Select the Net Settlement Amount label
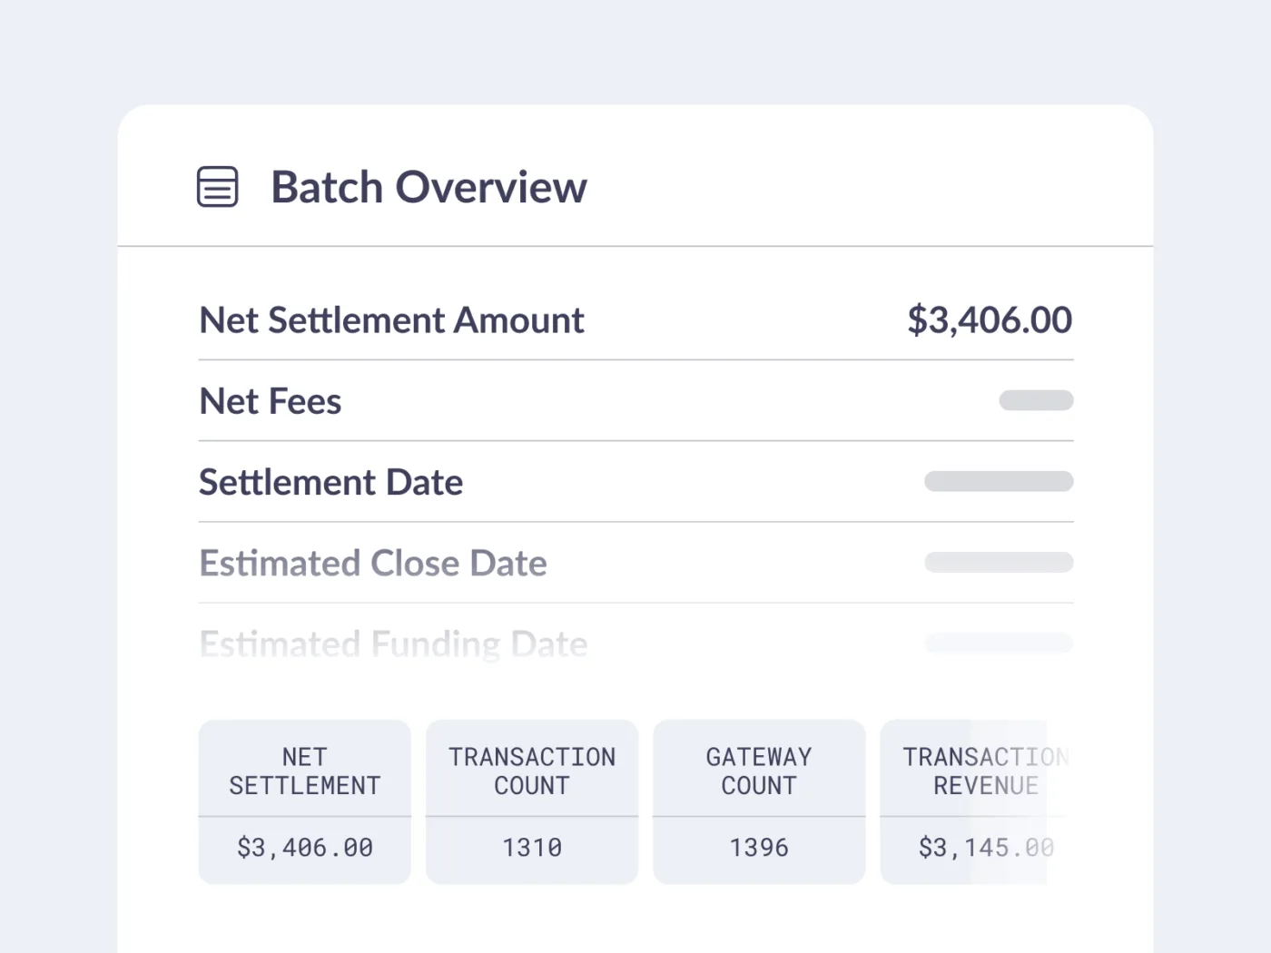Viewport: 1271px width, 953px height. pos(391,320)
